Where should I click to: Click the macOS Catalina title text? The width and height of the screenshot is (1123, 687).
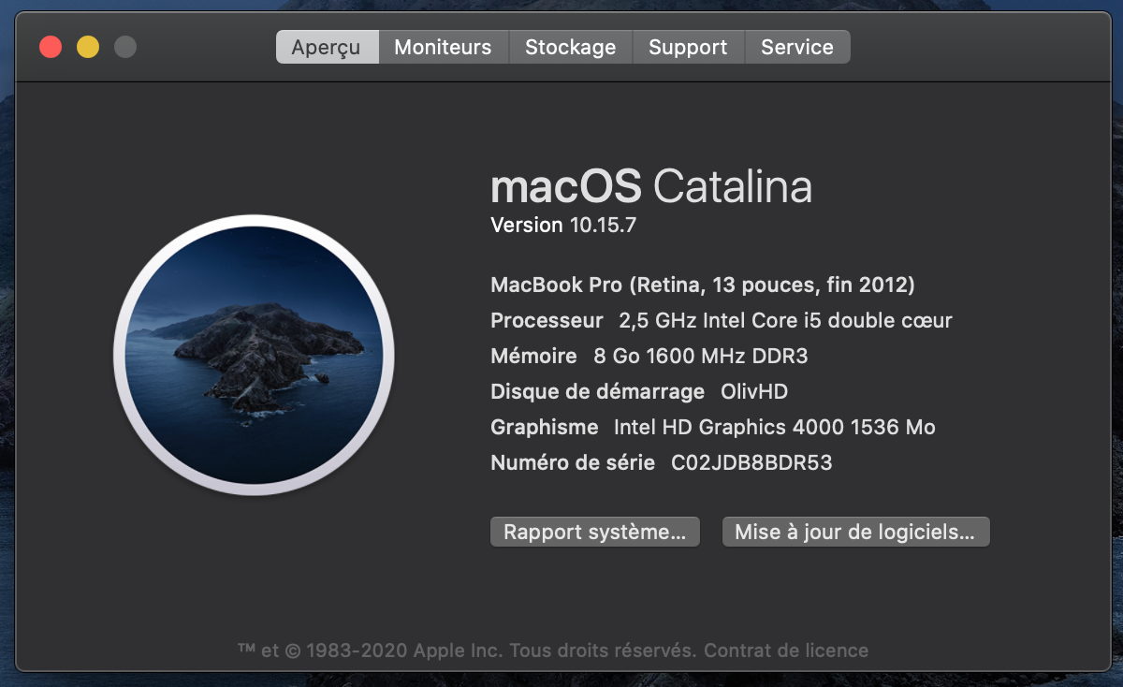(x=650, y=186)
